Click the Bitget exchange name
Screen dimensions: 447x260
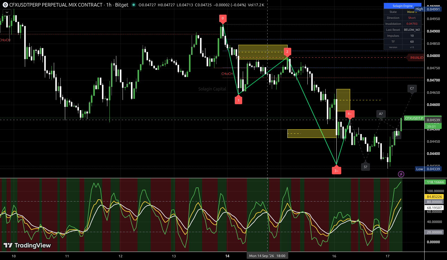tap(122, 5)
